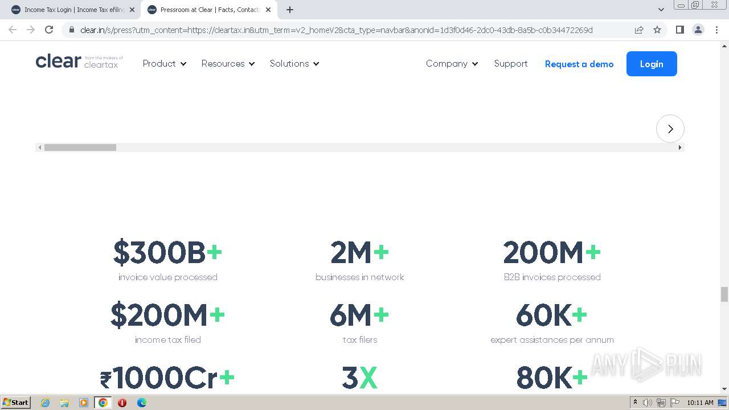Click the 80K+ statistic
Screen dimensions: 729x410
coord(552,378)
